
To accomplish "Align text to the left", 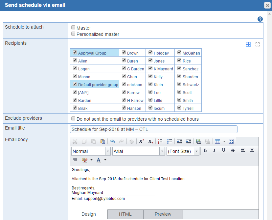I will click(x=243, y=150).
